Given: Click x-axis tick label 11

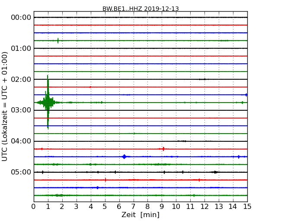Looking at the screenshot, I should pyautogui.click(x=190, y=207).
